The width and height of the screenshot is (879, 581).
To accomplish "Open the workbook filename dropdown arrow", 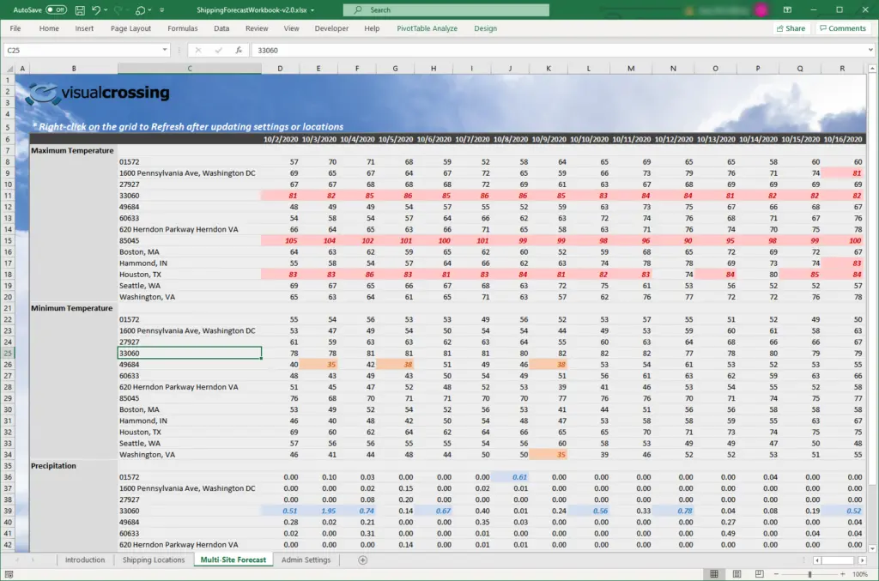I will click(x=312, y=10).
